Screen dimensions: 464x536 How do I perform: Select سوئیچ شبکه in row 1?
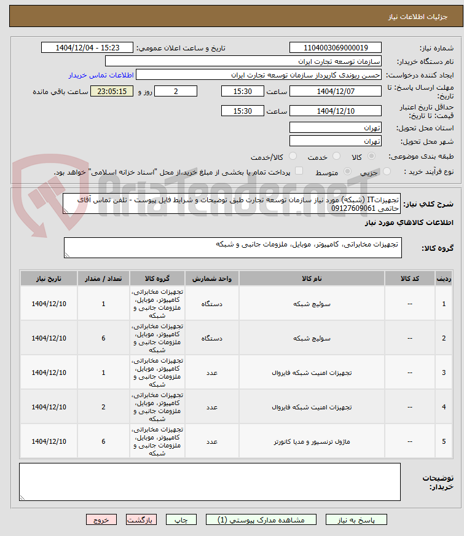[x=312, y=304]
